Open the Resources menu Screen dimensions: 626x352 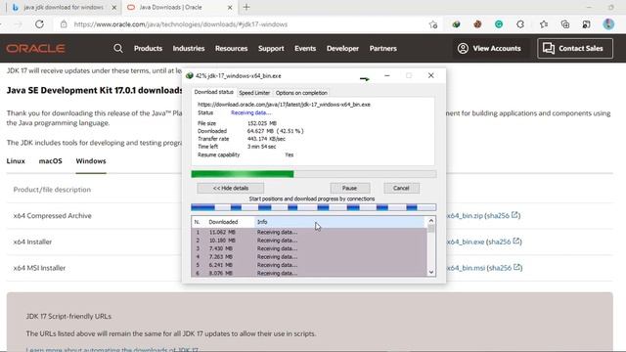[231, 48]
